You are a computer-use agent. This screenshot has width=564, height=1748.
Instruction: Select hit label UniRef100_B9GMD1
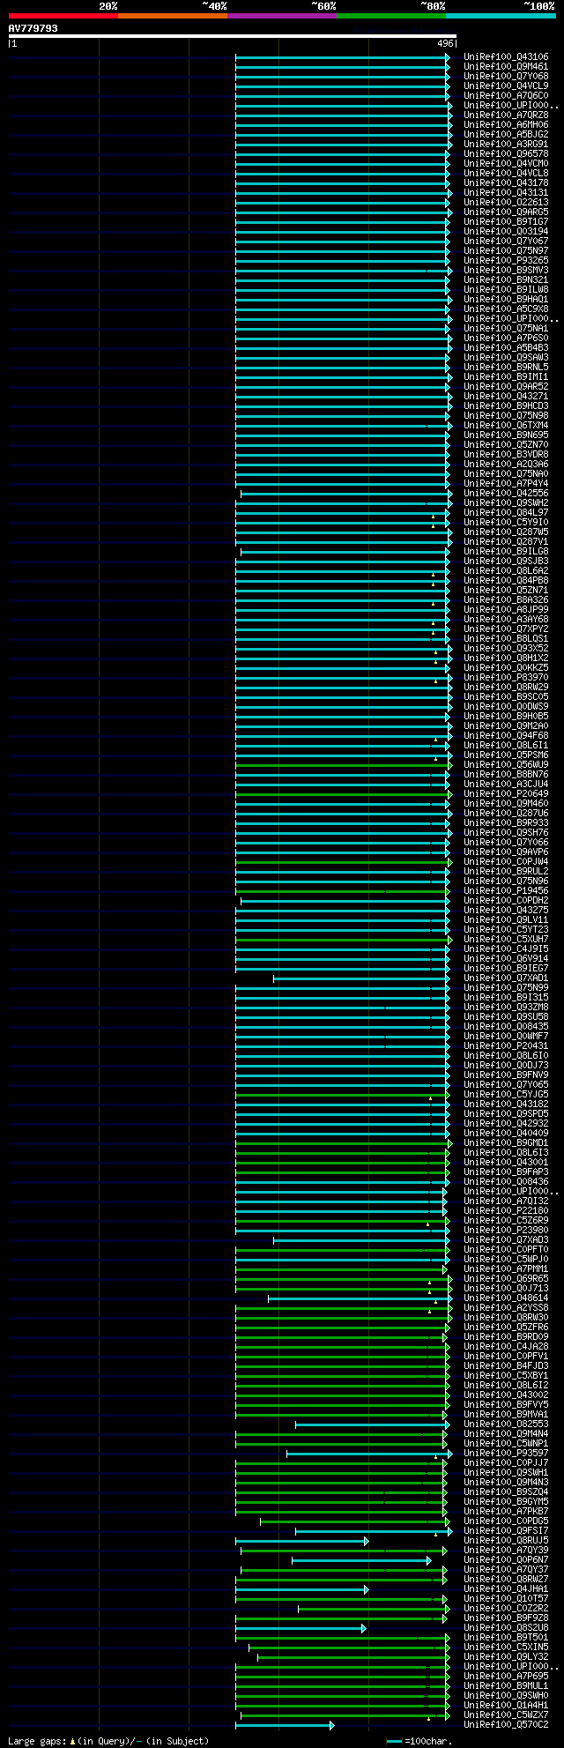(x=506, y=1143)
